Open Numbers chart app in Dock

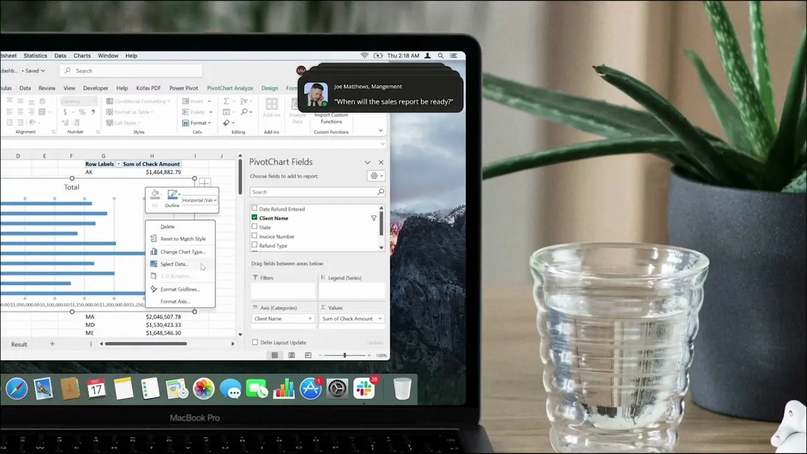tap(284, 389)
